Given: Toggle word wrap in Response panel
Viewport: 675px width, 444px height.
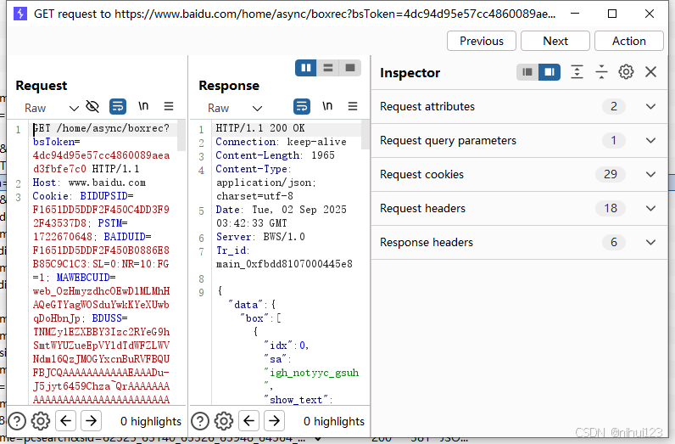Looking at the screenshot, I should [302, 106].
